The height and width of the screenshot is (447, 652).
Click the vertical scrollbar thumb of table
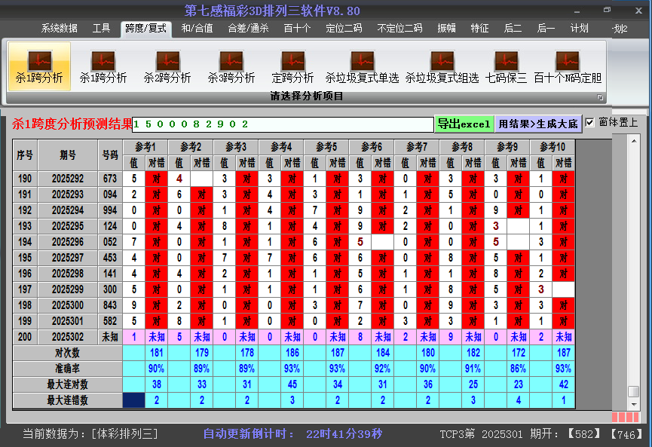pos(634,391)
